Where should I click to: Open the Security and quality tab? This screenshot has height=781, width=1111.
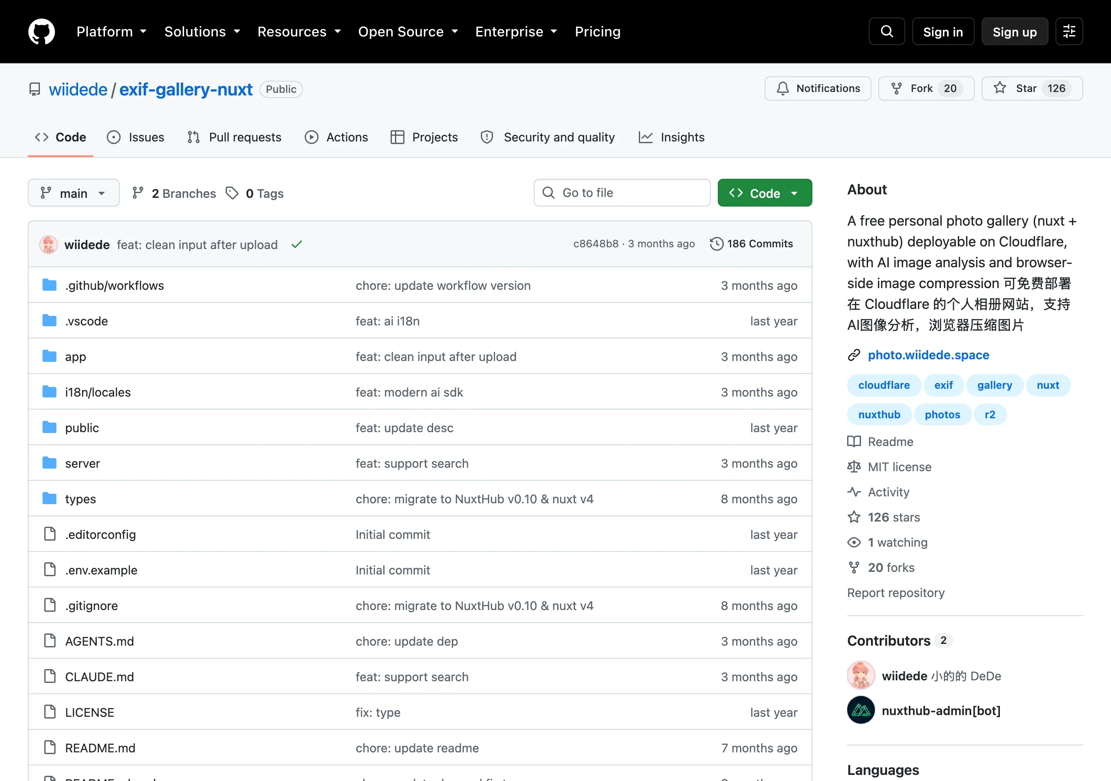548,138
